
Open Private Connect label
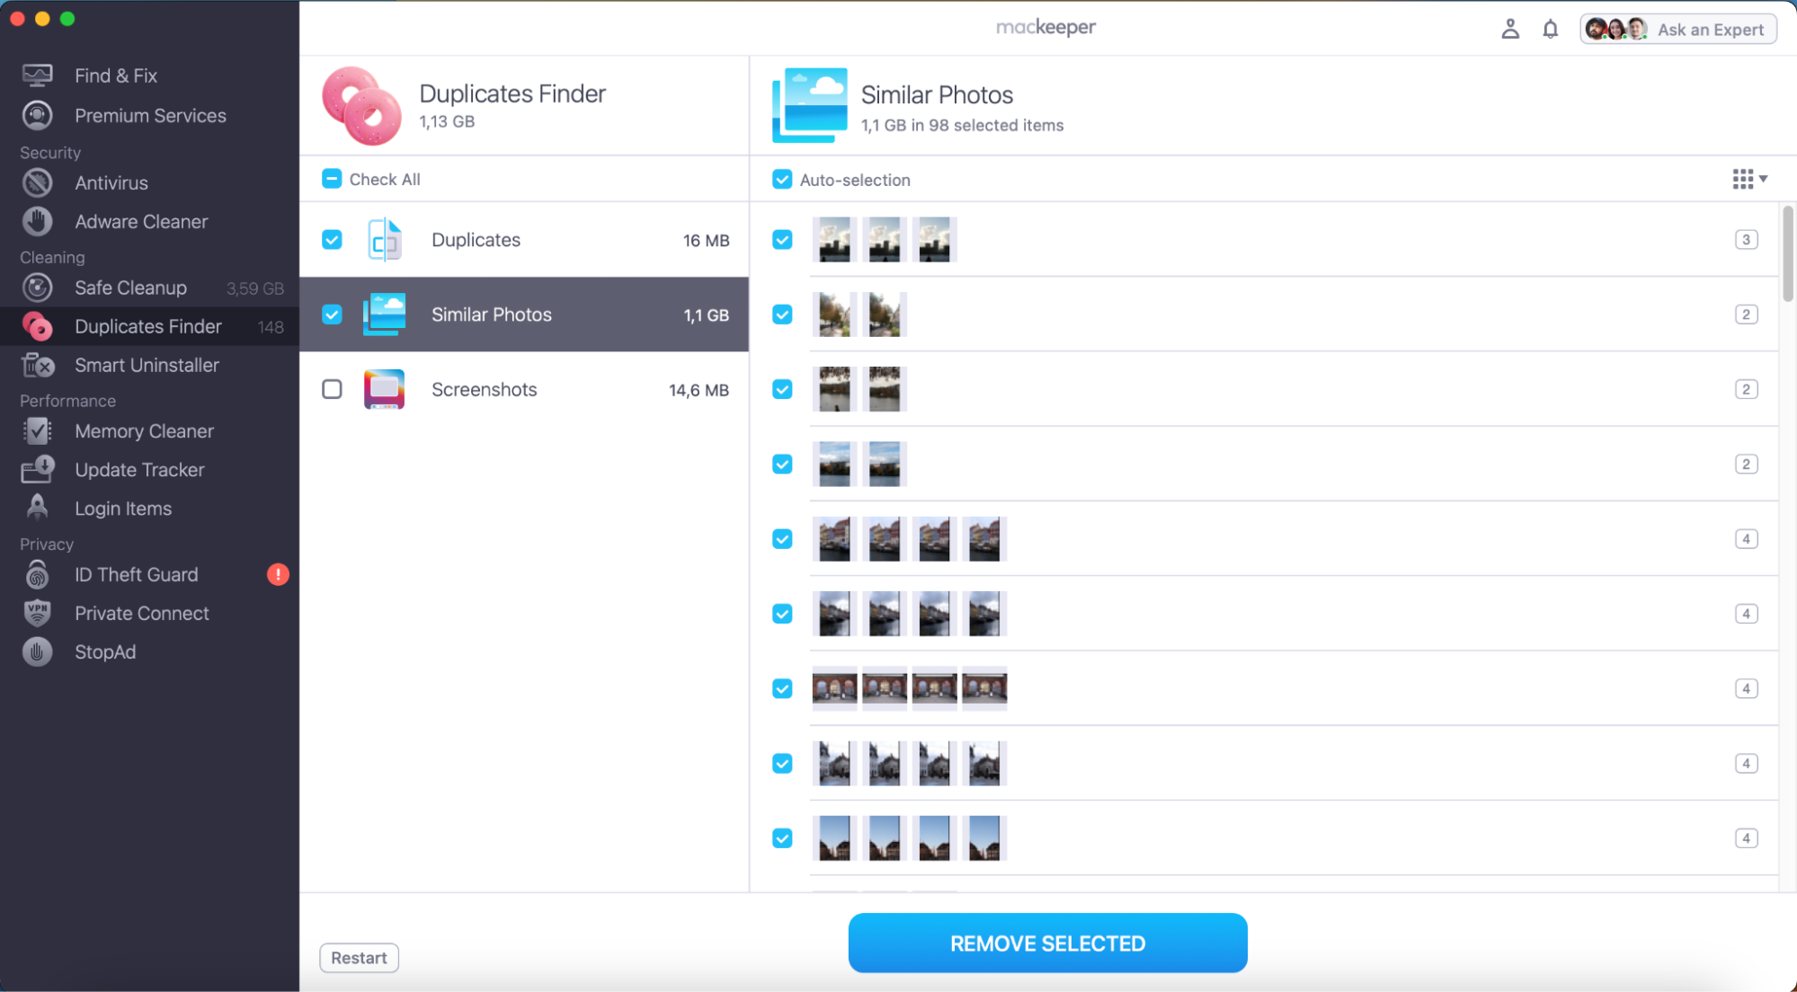[x=141, y=614]
